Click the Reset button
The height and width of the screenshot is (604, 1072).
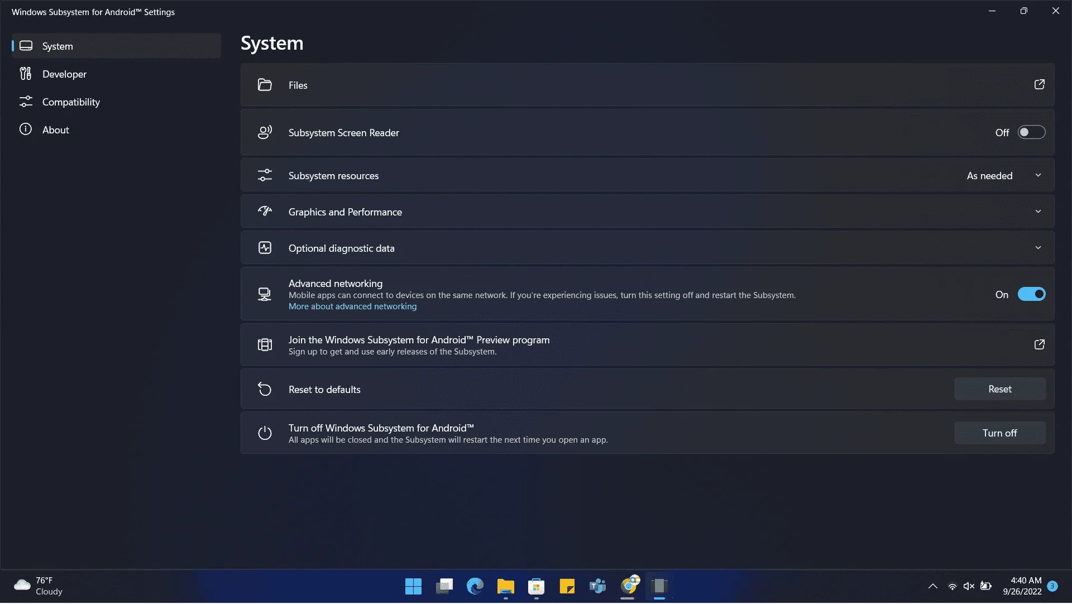pyautogui.click(x=999, y=389)
